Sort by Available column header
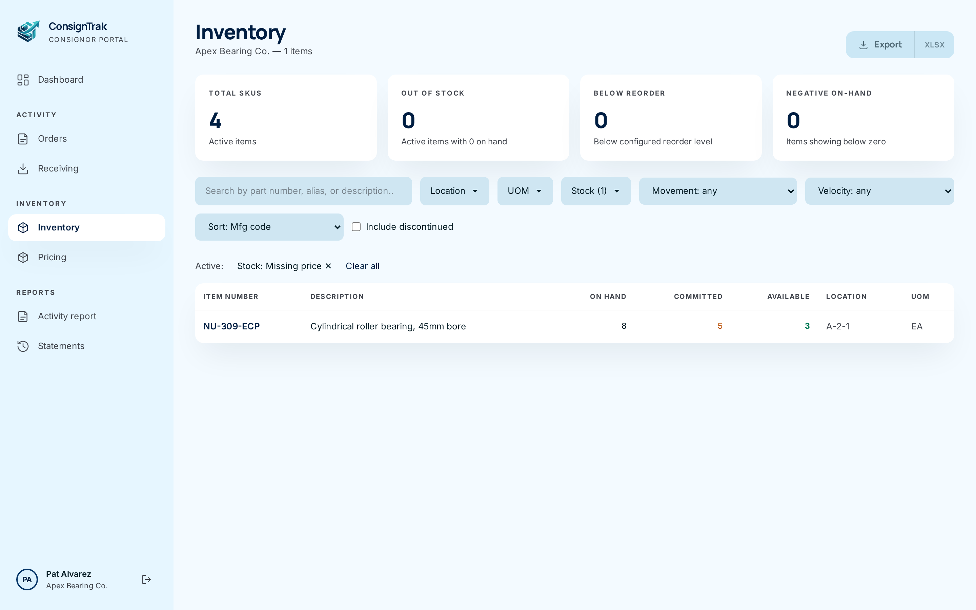This screenshot has width=976, height=610. (x=788, y=297)
